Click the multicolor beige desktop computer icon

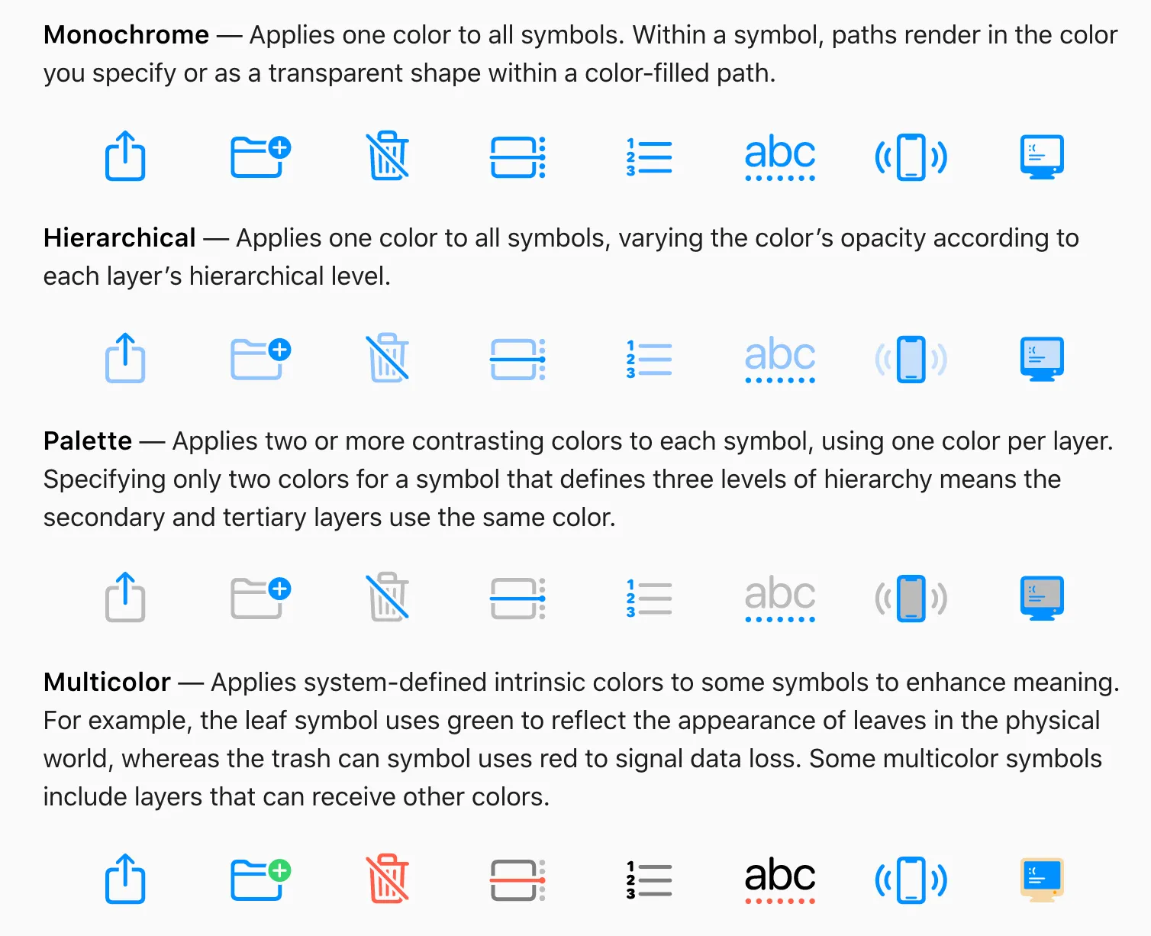(1042, 880)
